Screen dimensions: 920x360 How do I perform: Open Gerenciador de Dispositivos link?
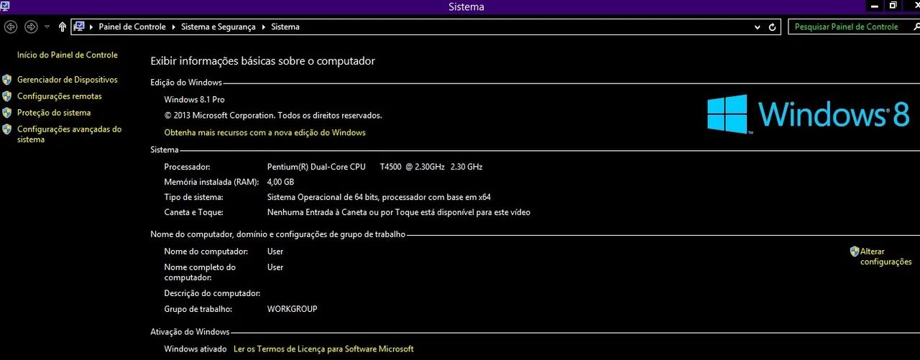point(68,80)
